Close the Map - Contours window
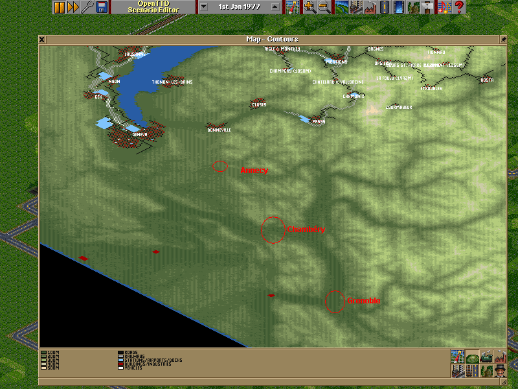The height and width of the screenshot is (389, 518). 41,40
